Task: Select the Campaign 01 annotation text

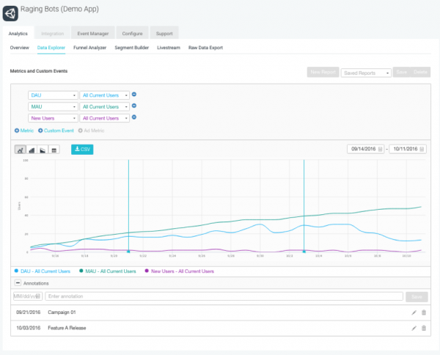Action: (62, 312)
